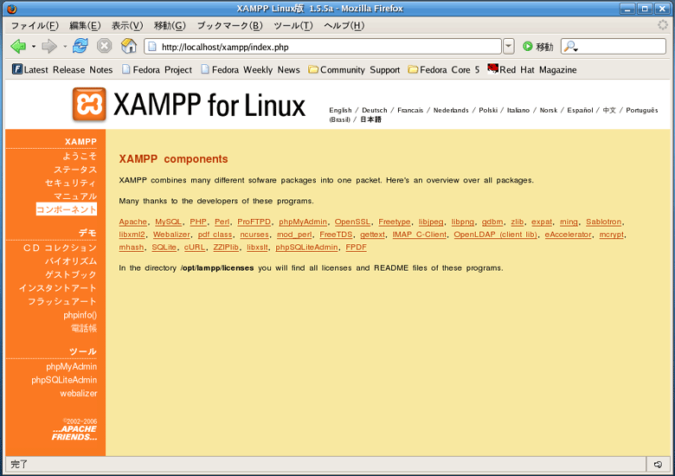The image size is (675, 476).
Task: Open back history dropdown arrow
Action: coord(34,46)
